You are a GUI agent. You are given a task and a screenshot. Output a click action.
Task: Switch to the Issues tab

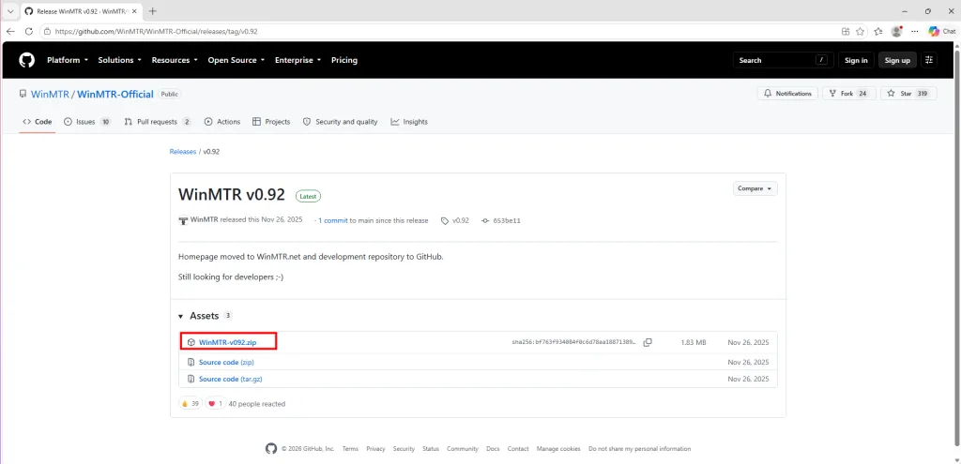click(87, 122)
